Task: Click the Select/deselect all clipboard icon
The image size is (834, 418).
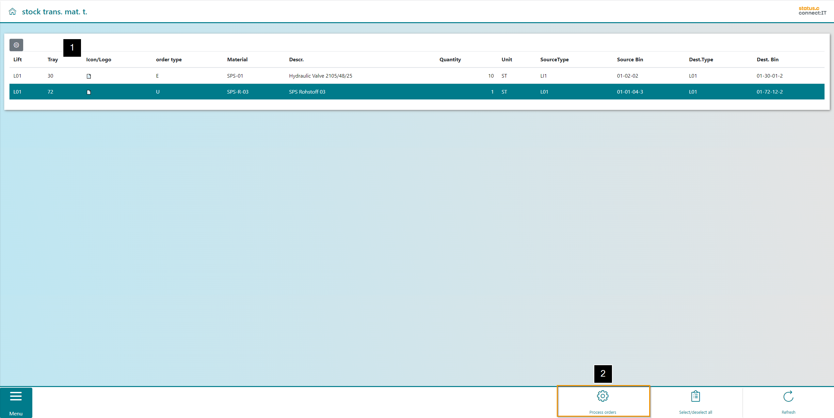Action: (x=695, y=396)
